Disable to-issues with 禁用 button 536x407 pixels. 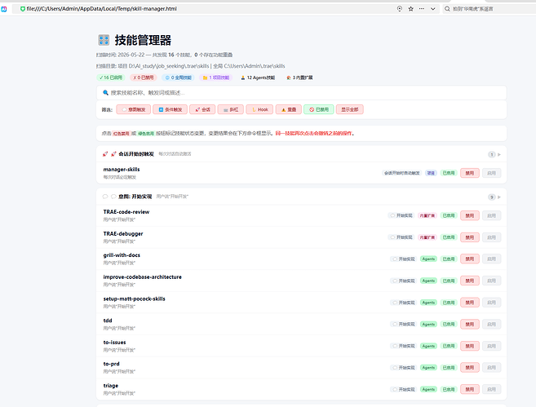click(x=470, y=346)
